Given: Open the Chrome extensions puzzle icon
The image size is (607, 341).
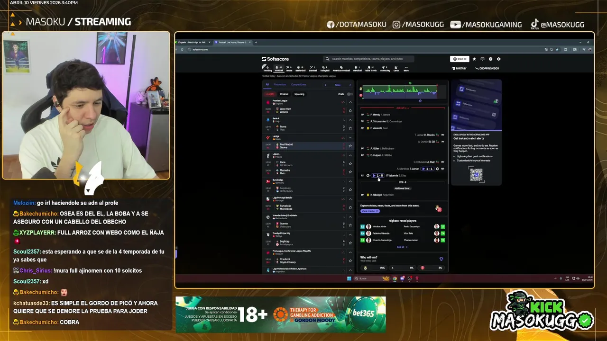Looking at the screenshot, I should 566,49.
